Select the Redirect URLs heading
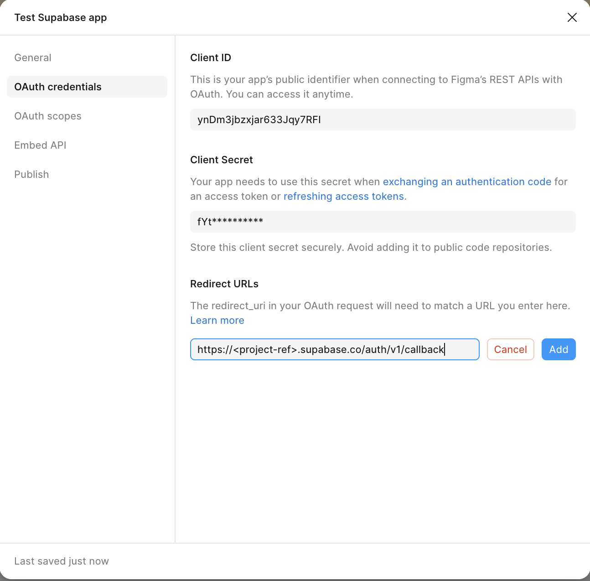Viewport: 590px width, 581px height. pos(224,284)
